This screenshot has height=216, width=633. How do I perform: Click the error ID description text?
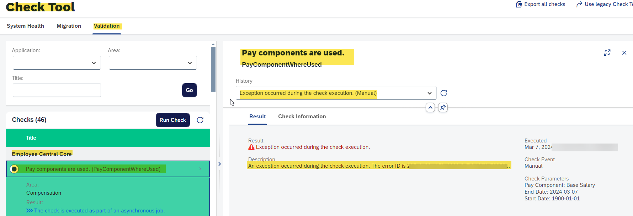(x=379, y=166)
